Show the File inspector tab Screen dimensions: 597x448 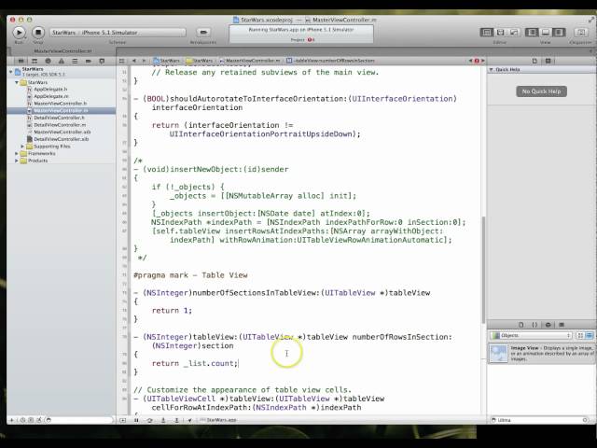tap(535, 61)
